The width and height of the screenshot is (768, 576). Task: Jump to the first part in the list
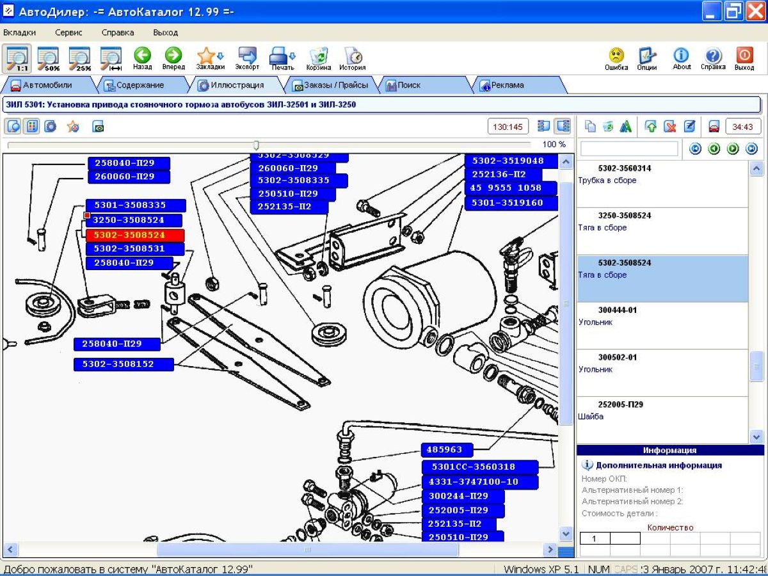[x=695, y=149]
